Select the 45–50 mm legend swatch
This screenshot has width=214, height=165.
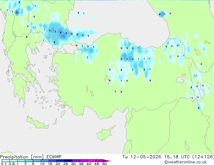(99, 161)
